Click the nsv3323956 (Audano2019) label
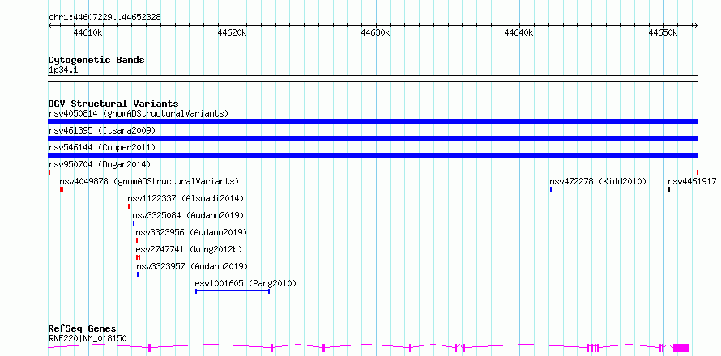The width and height of the screenshot is (721, 356). coord(191,232)
